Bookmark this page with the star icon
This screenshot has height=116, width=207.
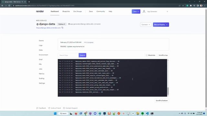pos(183,6)
